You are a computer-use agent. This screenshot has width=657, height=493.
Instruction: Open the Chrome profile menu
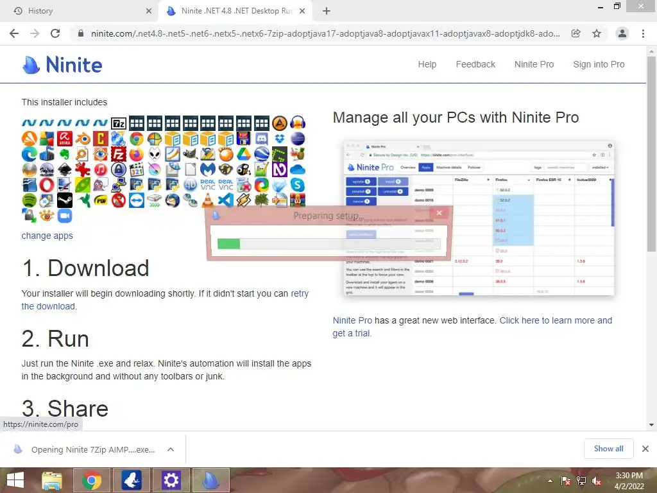[x=622, y=33]
